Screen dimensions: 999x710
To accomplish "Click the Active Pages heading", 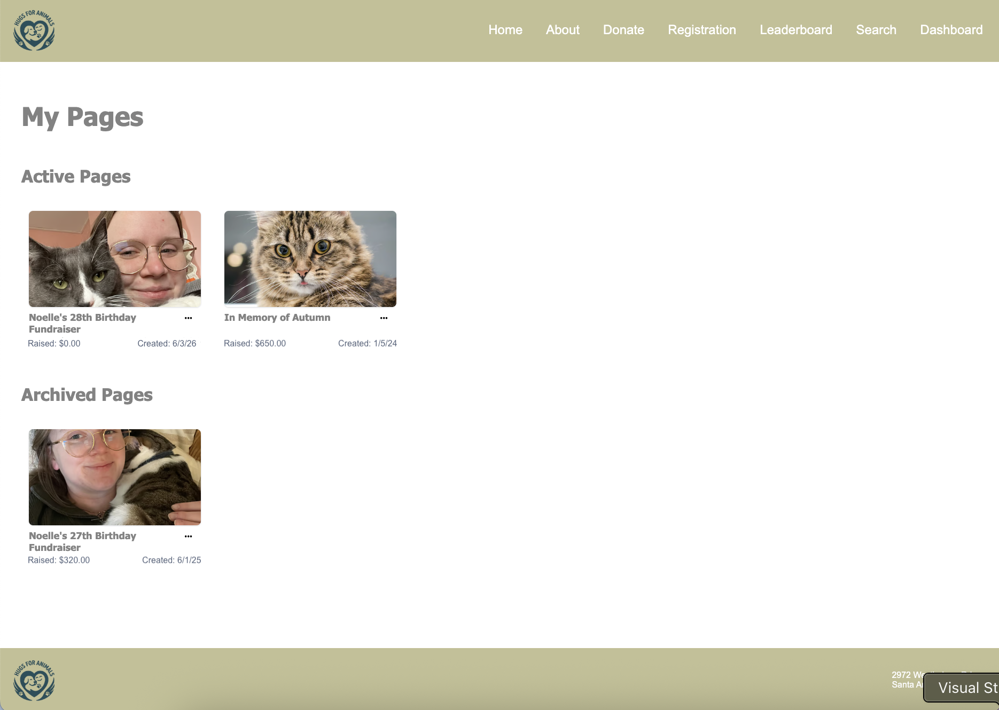I will click(x=76, y=177).
